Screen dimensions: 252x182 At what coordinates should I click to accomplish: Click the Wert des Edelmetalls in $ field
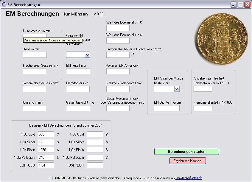pos(118,40)
